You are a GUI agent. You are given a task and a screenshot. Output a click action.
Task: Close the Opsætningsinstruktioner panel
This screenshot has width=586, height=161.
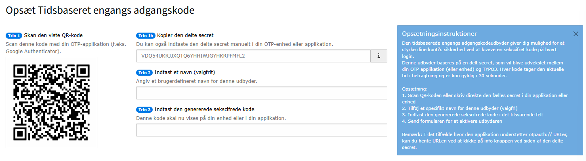[x=576, y=34]
